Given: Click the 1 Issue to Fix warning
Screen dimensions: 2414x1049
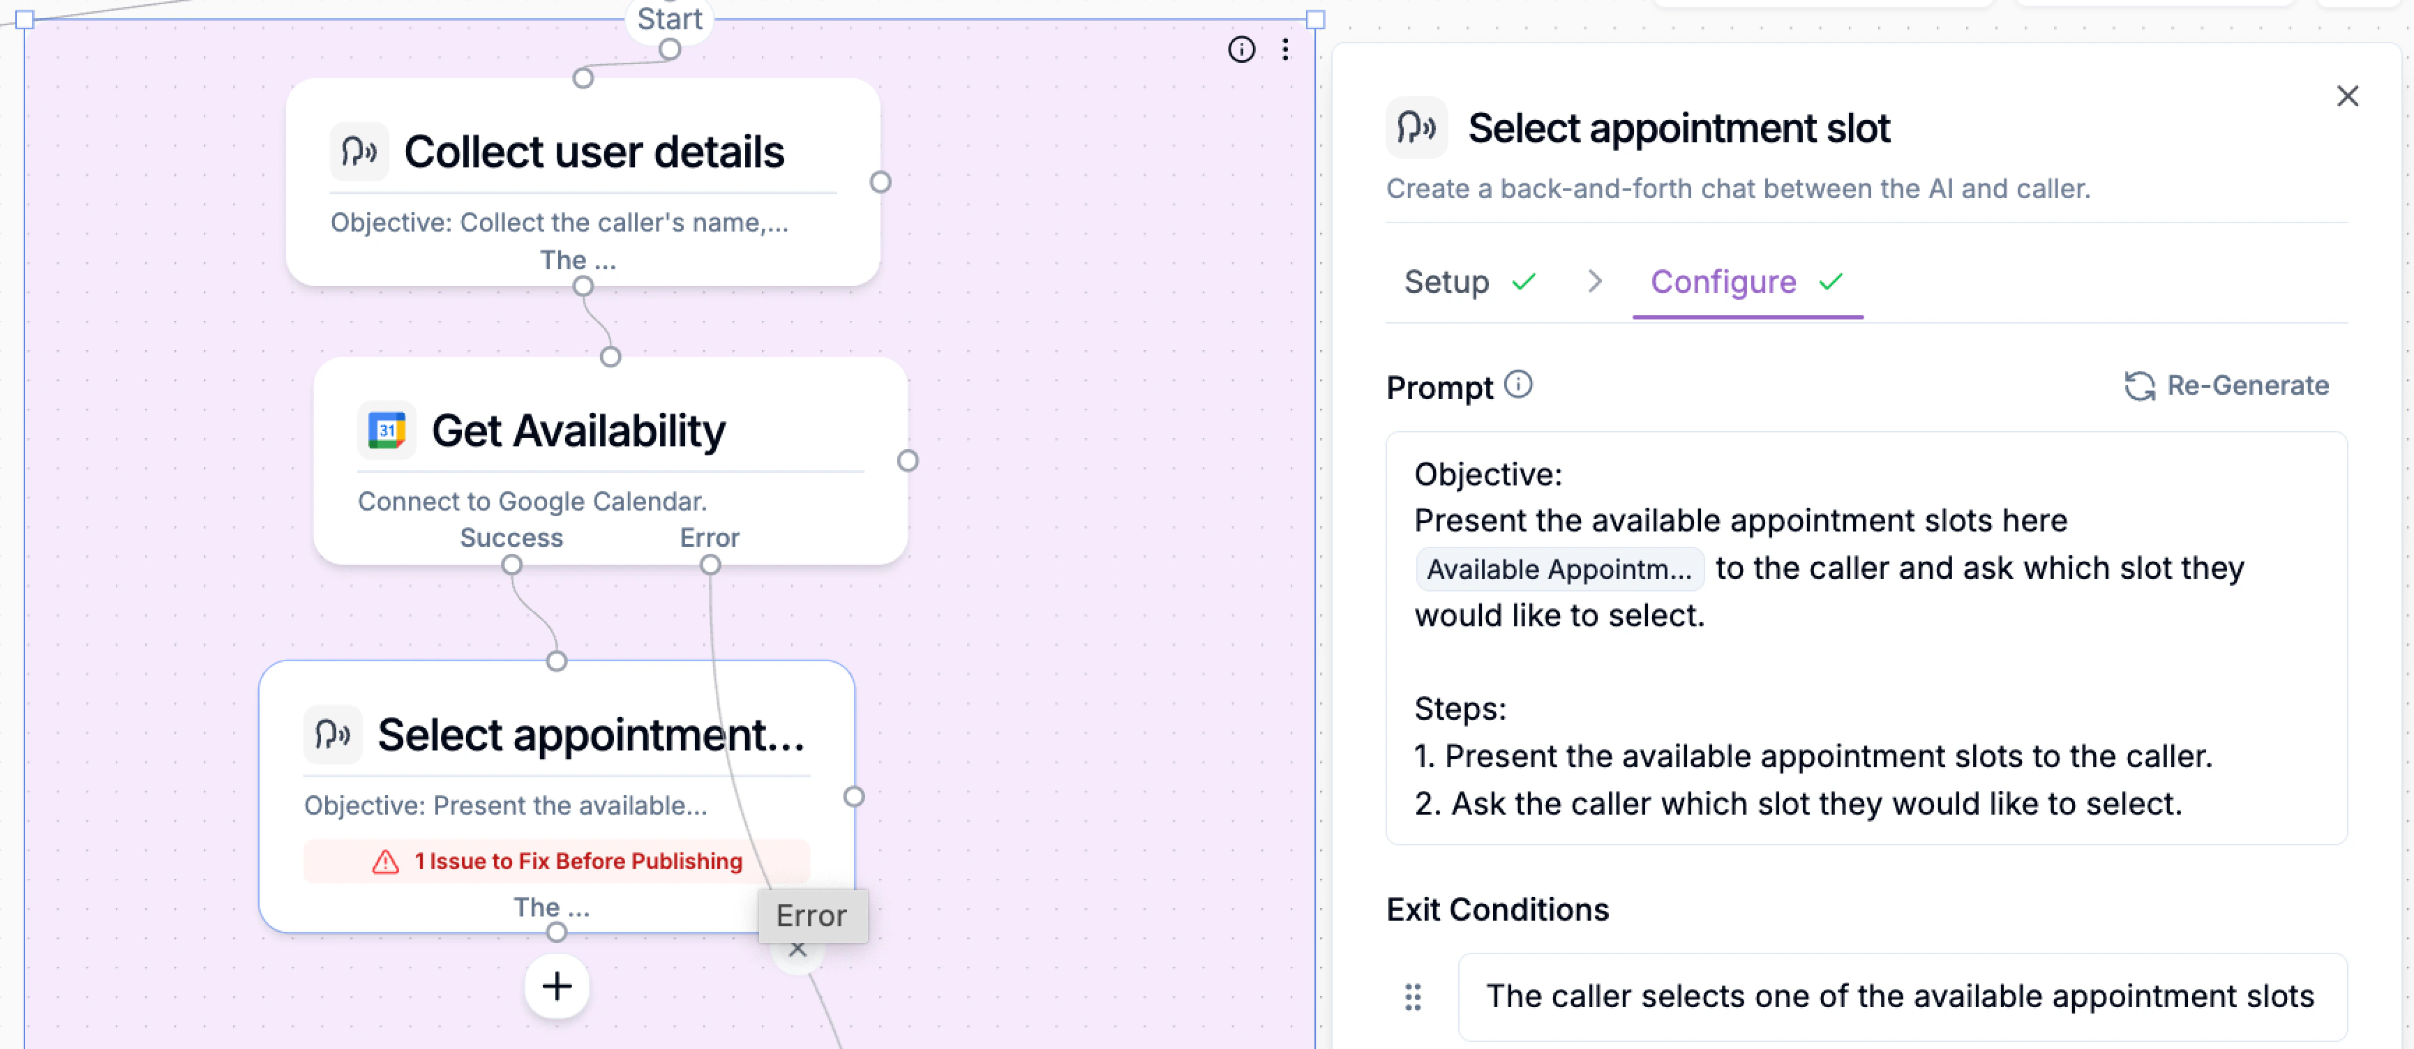Looking at the screenshot, I should pos(557,861).
